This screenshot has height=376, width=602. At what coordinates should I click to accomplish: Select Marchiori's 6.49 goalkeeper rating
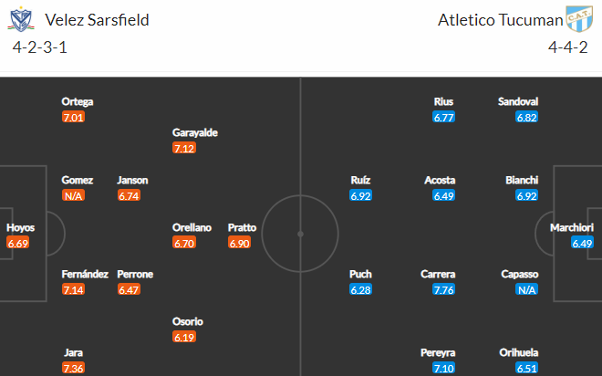pyautogui.click(x=583, y=243)
